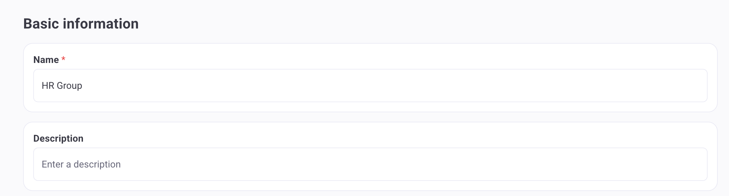
Task: Click the Name input field
Action: [370, 86]
